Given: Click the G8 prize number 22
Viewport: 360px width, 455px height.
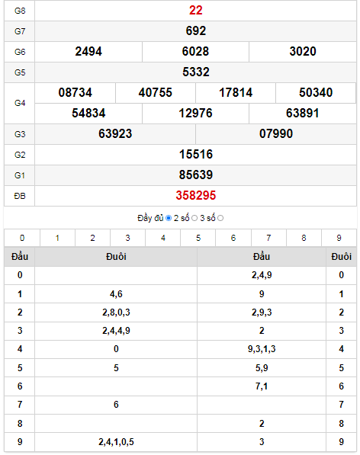Looking at the screenshot, I should click(x=196, y=11).
